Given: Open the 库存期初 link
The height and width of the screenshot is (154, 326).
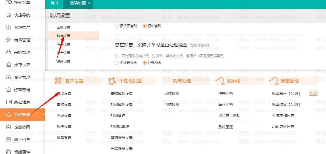Looking at the screenshot, I should coord(226,104).
